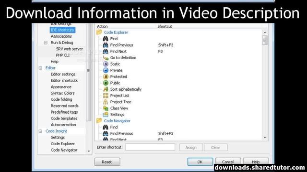The image size is (307, 172).
Task: Click the Class View icon
Action: pyautogui.click(x=106, y=108)
